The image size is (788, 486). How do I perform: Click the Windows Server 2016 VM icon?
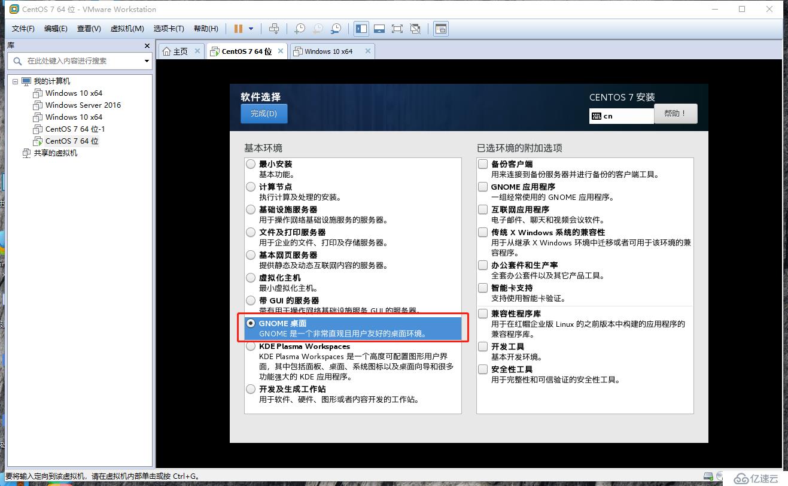pos(38,105)
